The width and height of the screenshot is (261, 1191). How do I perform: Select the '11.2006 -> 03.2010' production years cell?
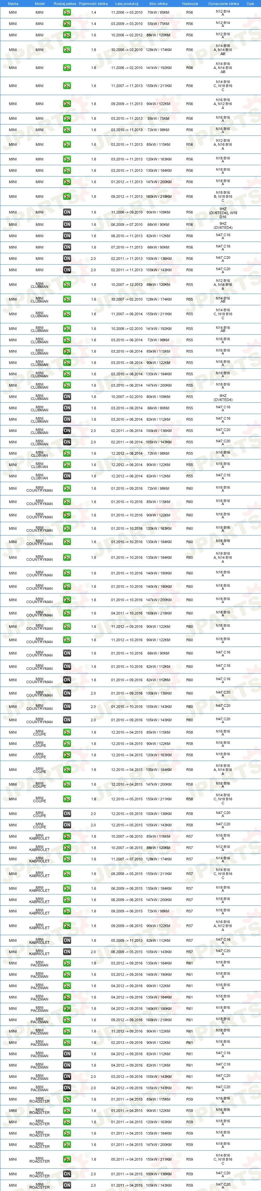coord(127,12)
